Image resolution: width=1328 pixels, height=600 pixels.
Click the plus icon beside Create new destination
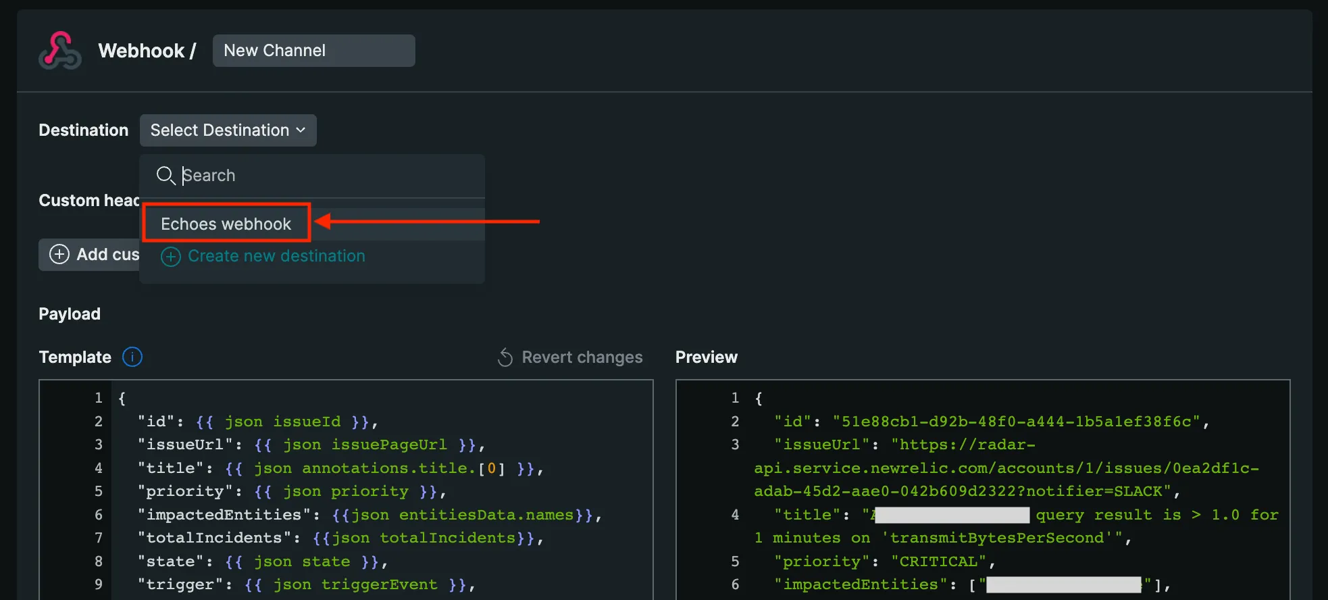click(170, 257)
